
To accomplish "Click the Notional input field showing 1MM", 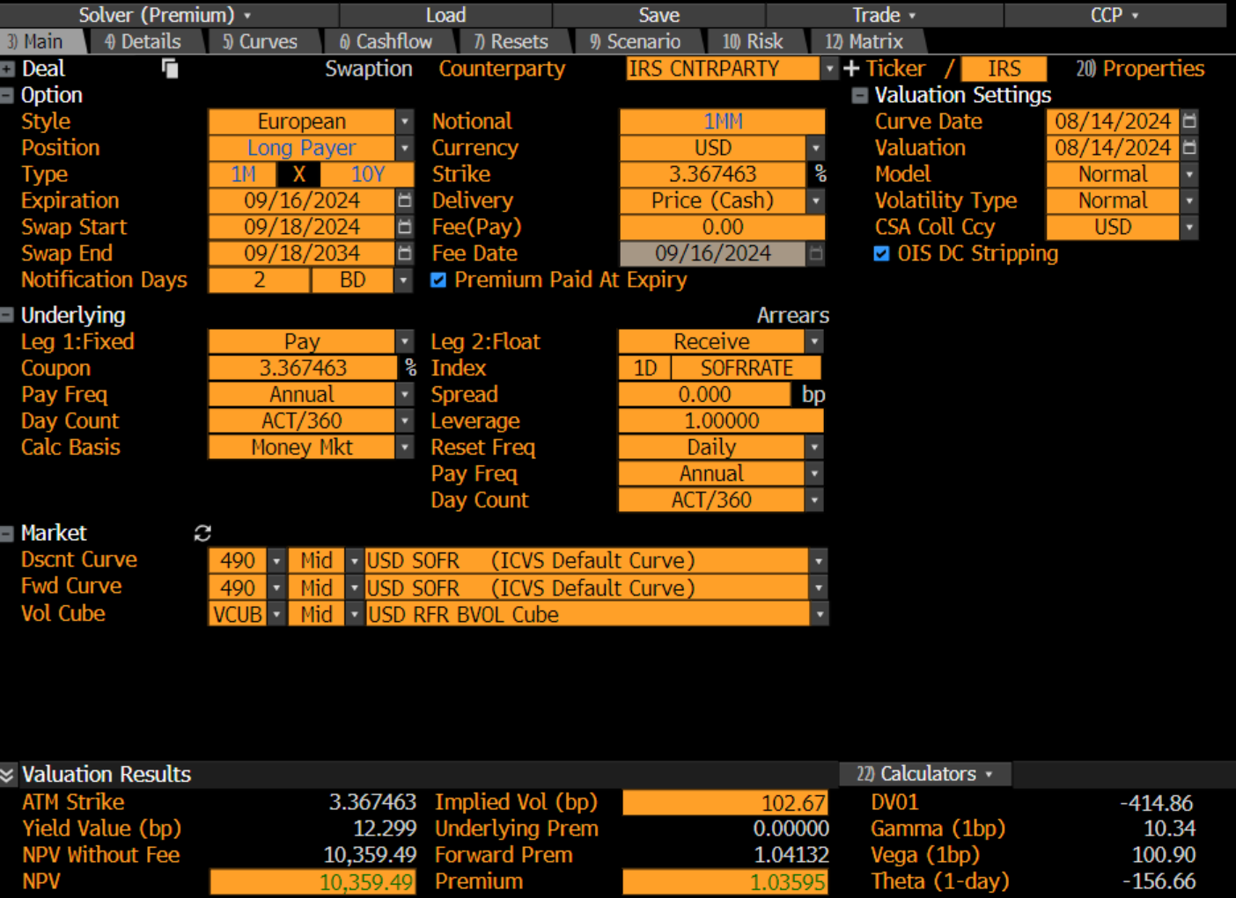I will (722, 121).
